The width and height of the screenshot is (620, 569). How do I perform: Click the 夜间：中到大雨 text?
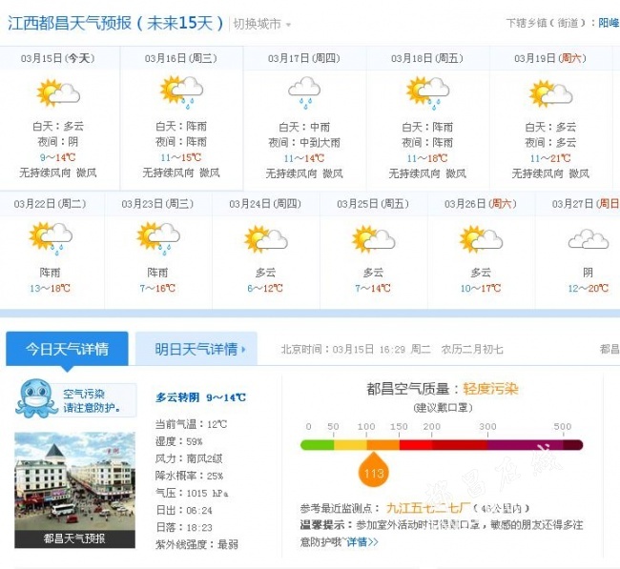[x=304, y=142]
